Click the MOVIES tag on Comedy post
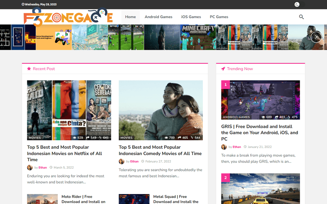The width and height of the screenshot is (327, 204). pyautogui.click(x=126, y=138)
